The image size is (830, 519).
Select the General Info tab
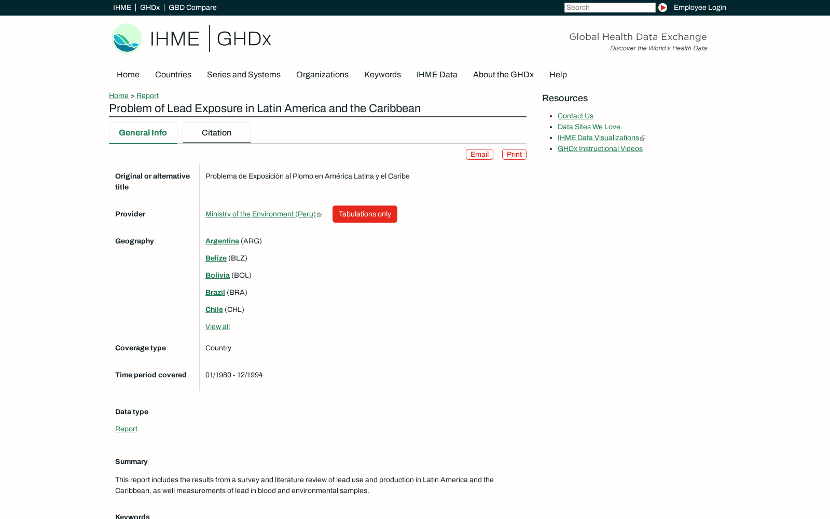pos(143,133)
